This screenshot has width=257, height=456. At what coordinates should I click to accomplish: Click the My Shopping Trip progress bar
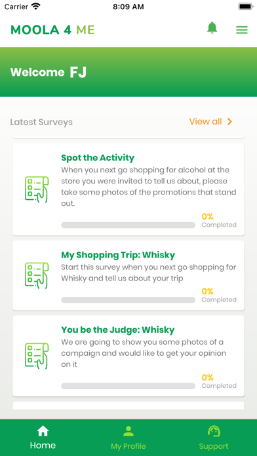[x=128, y=300]
